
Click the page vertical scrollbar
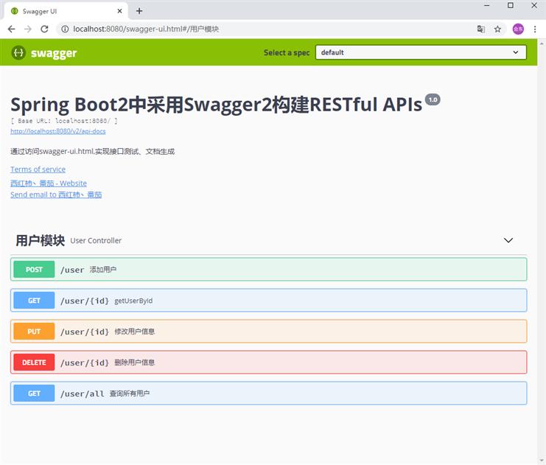(542, 251)
